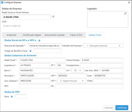Click the Fone field
This screenshot has height=112, width=132.
[108, 76]
